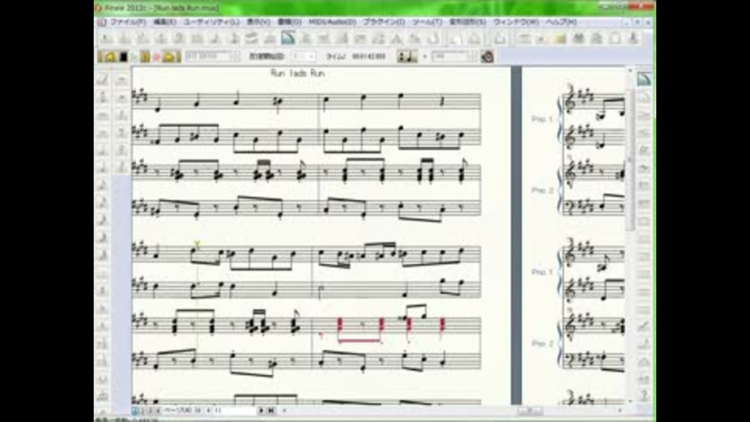Select the Key Signature tool
This screenshot has height=422, width=750.
click(142, 38)
